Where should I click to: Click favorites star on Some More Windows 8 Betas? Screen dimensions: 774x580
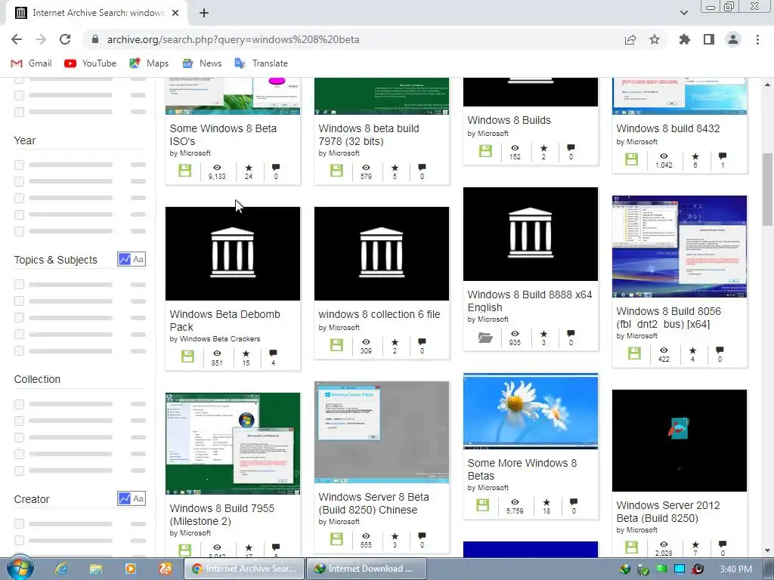click(x=546, y=502)
